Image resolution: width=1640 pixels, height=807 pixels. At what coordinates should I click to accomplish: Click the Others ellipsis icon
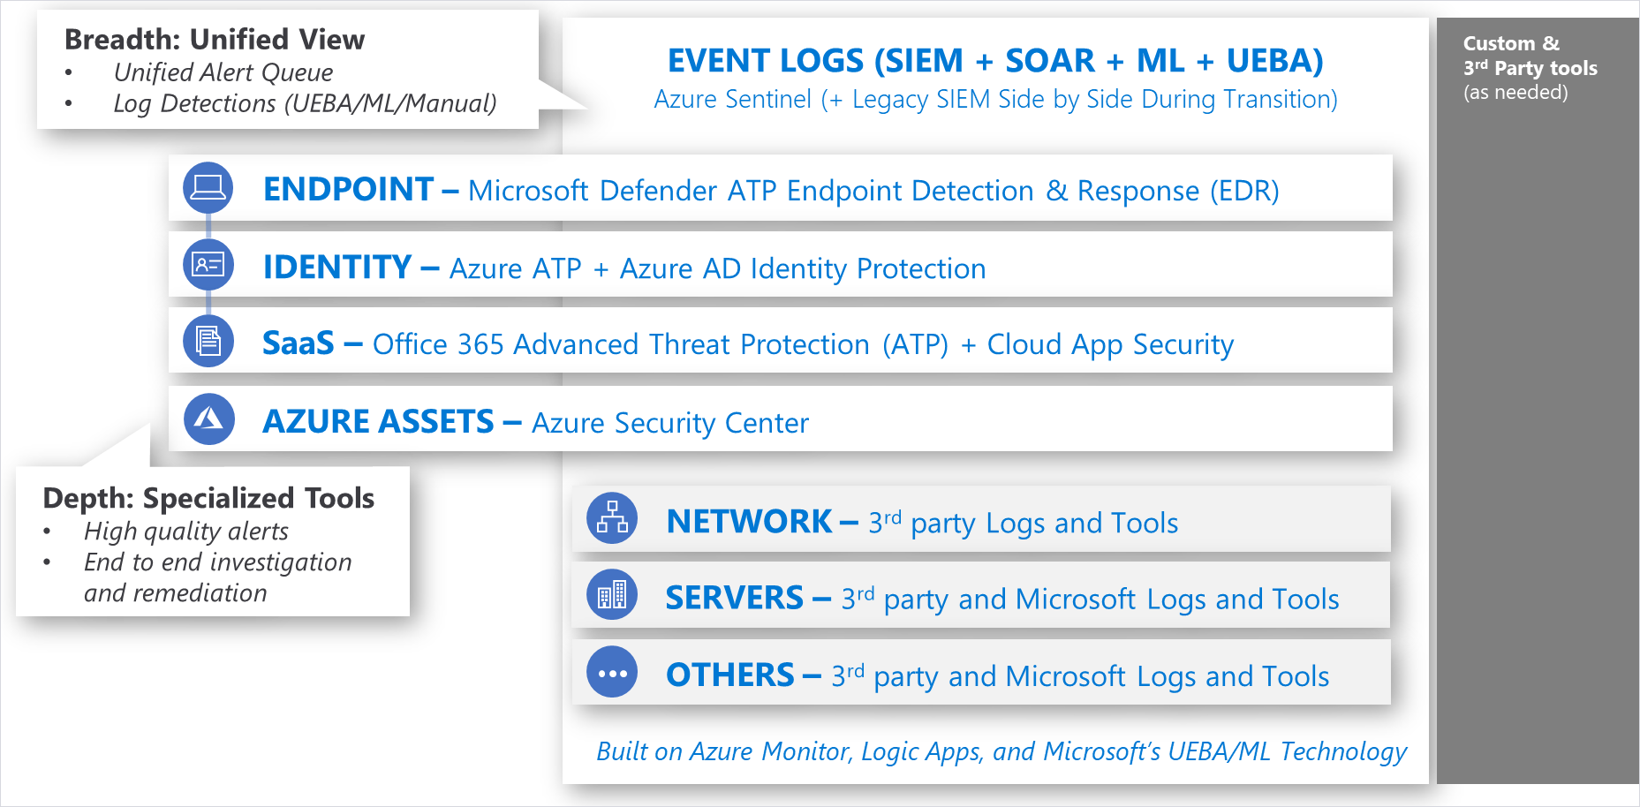click(x=612, y=673)
